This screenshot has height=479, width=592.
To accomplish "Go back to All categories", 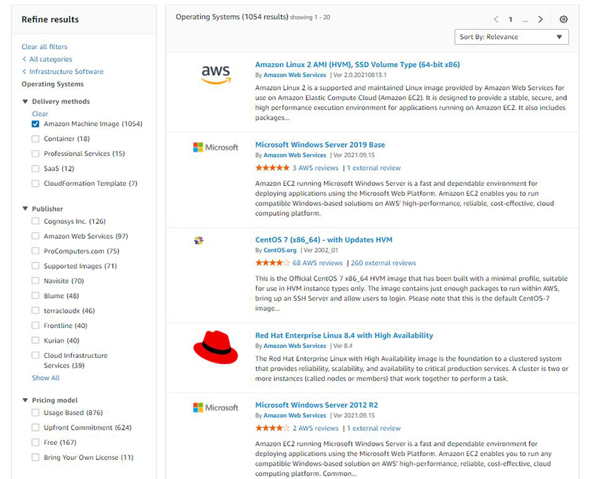I will coord(49,59).
